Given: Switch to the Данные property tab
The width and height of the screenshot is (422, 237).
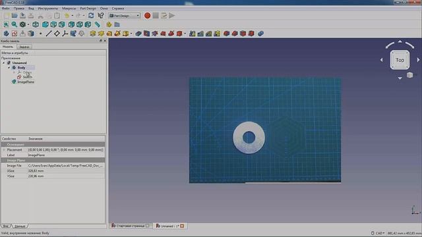Looking at the screenshot, I should [20, 226].
